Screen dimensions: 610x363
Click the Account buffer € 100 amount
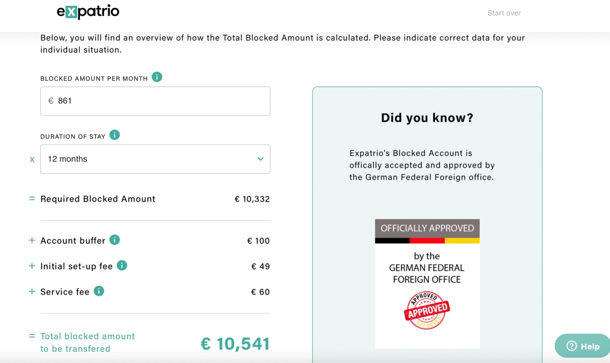(259, 241)
